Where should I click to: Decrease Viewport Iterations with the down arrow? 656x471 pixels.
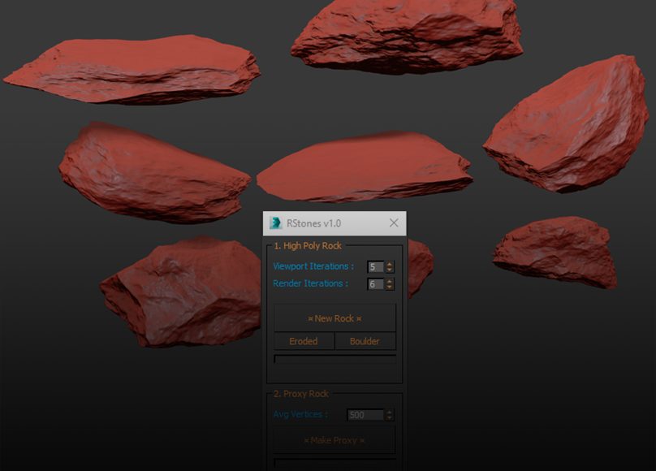point(390,270)
